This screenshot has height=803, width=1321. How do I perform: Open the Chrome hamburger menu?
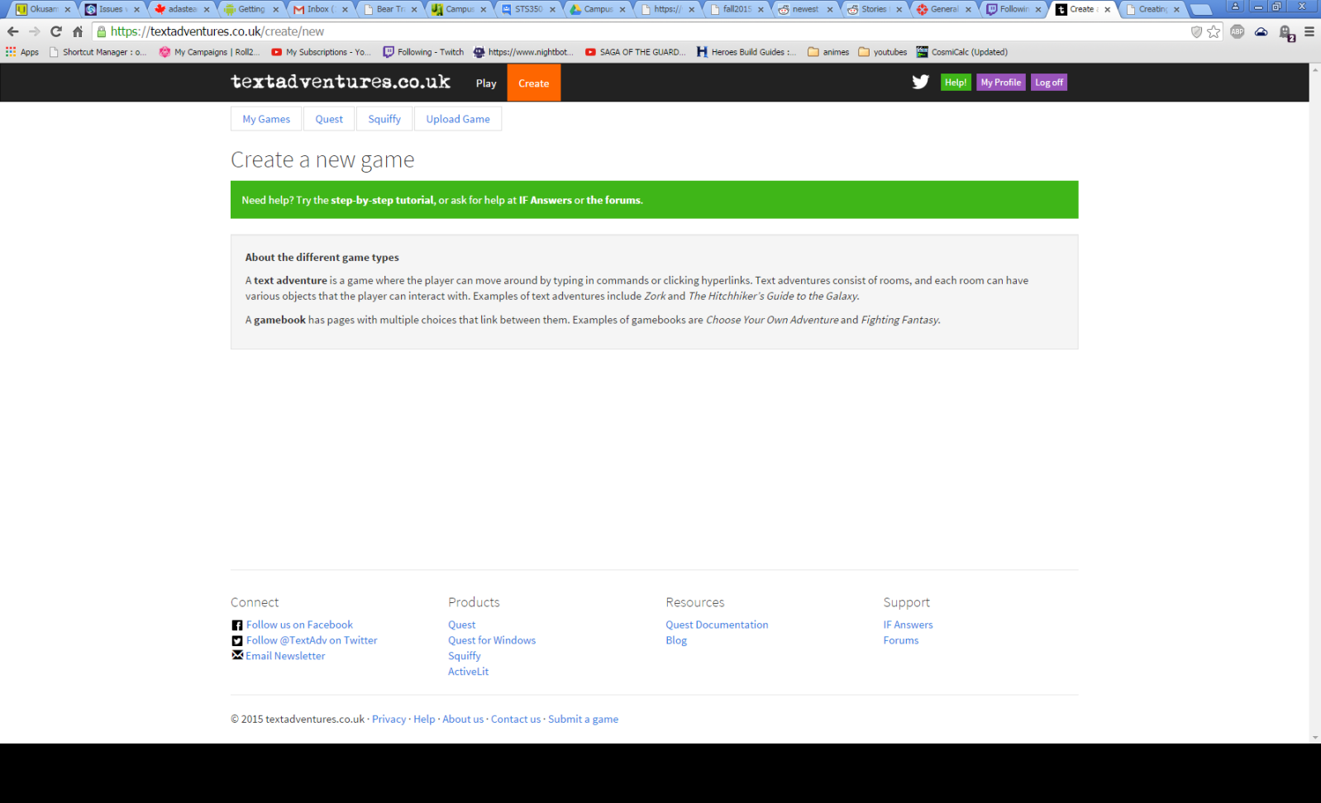1309,31
